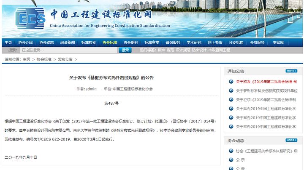This screenshot has height=170, width=304.
Task: Open 主页 in the navigation bar
Action: pyautogui.click(x=8, y=42)
